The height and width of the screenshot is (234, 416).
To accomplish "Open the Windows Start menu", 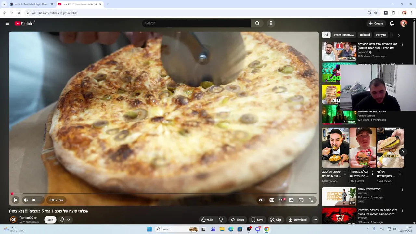I will click(x=149, y=229).
